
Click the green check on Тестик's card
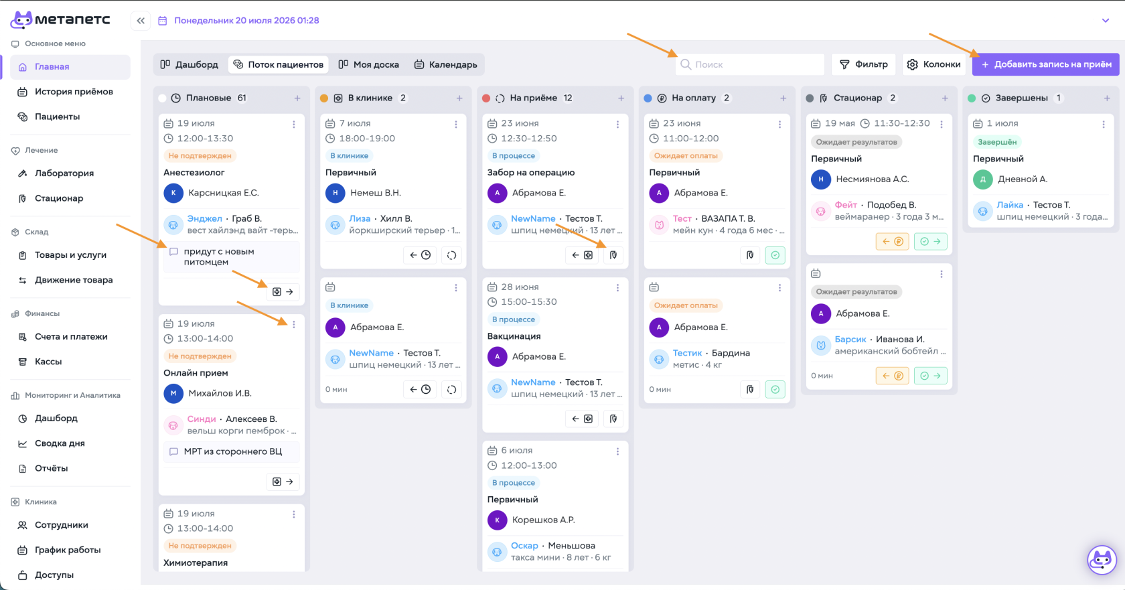775,389
